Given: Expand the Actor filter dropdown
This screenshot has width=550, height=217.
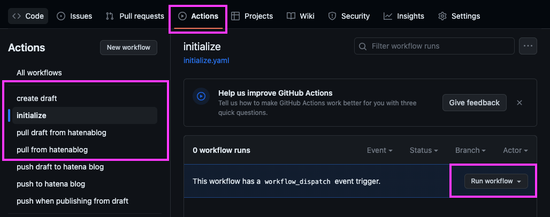Looking at the screenshot, I should tap(516, 150).
